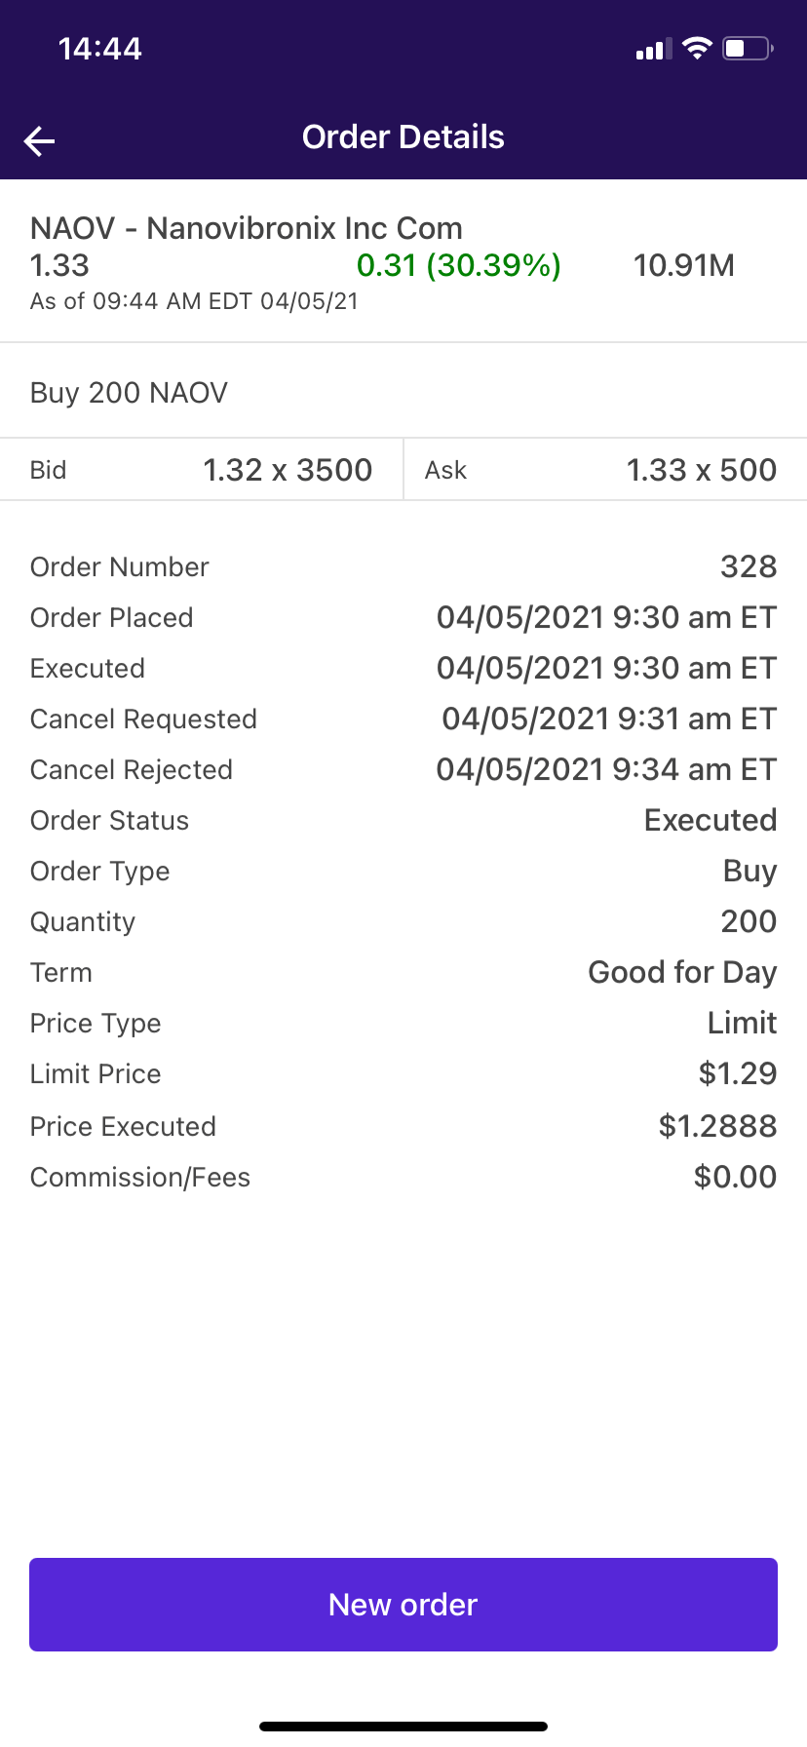Screen dimensions: 807x1747
Task: Tap the 14:44 clock in status bar
Action: 99,49
